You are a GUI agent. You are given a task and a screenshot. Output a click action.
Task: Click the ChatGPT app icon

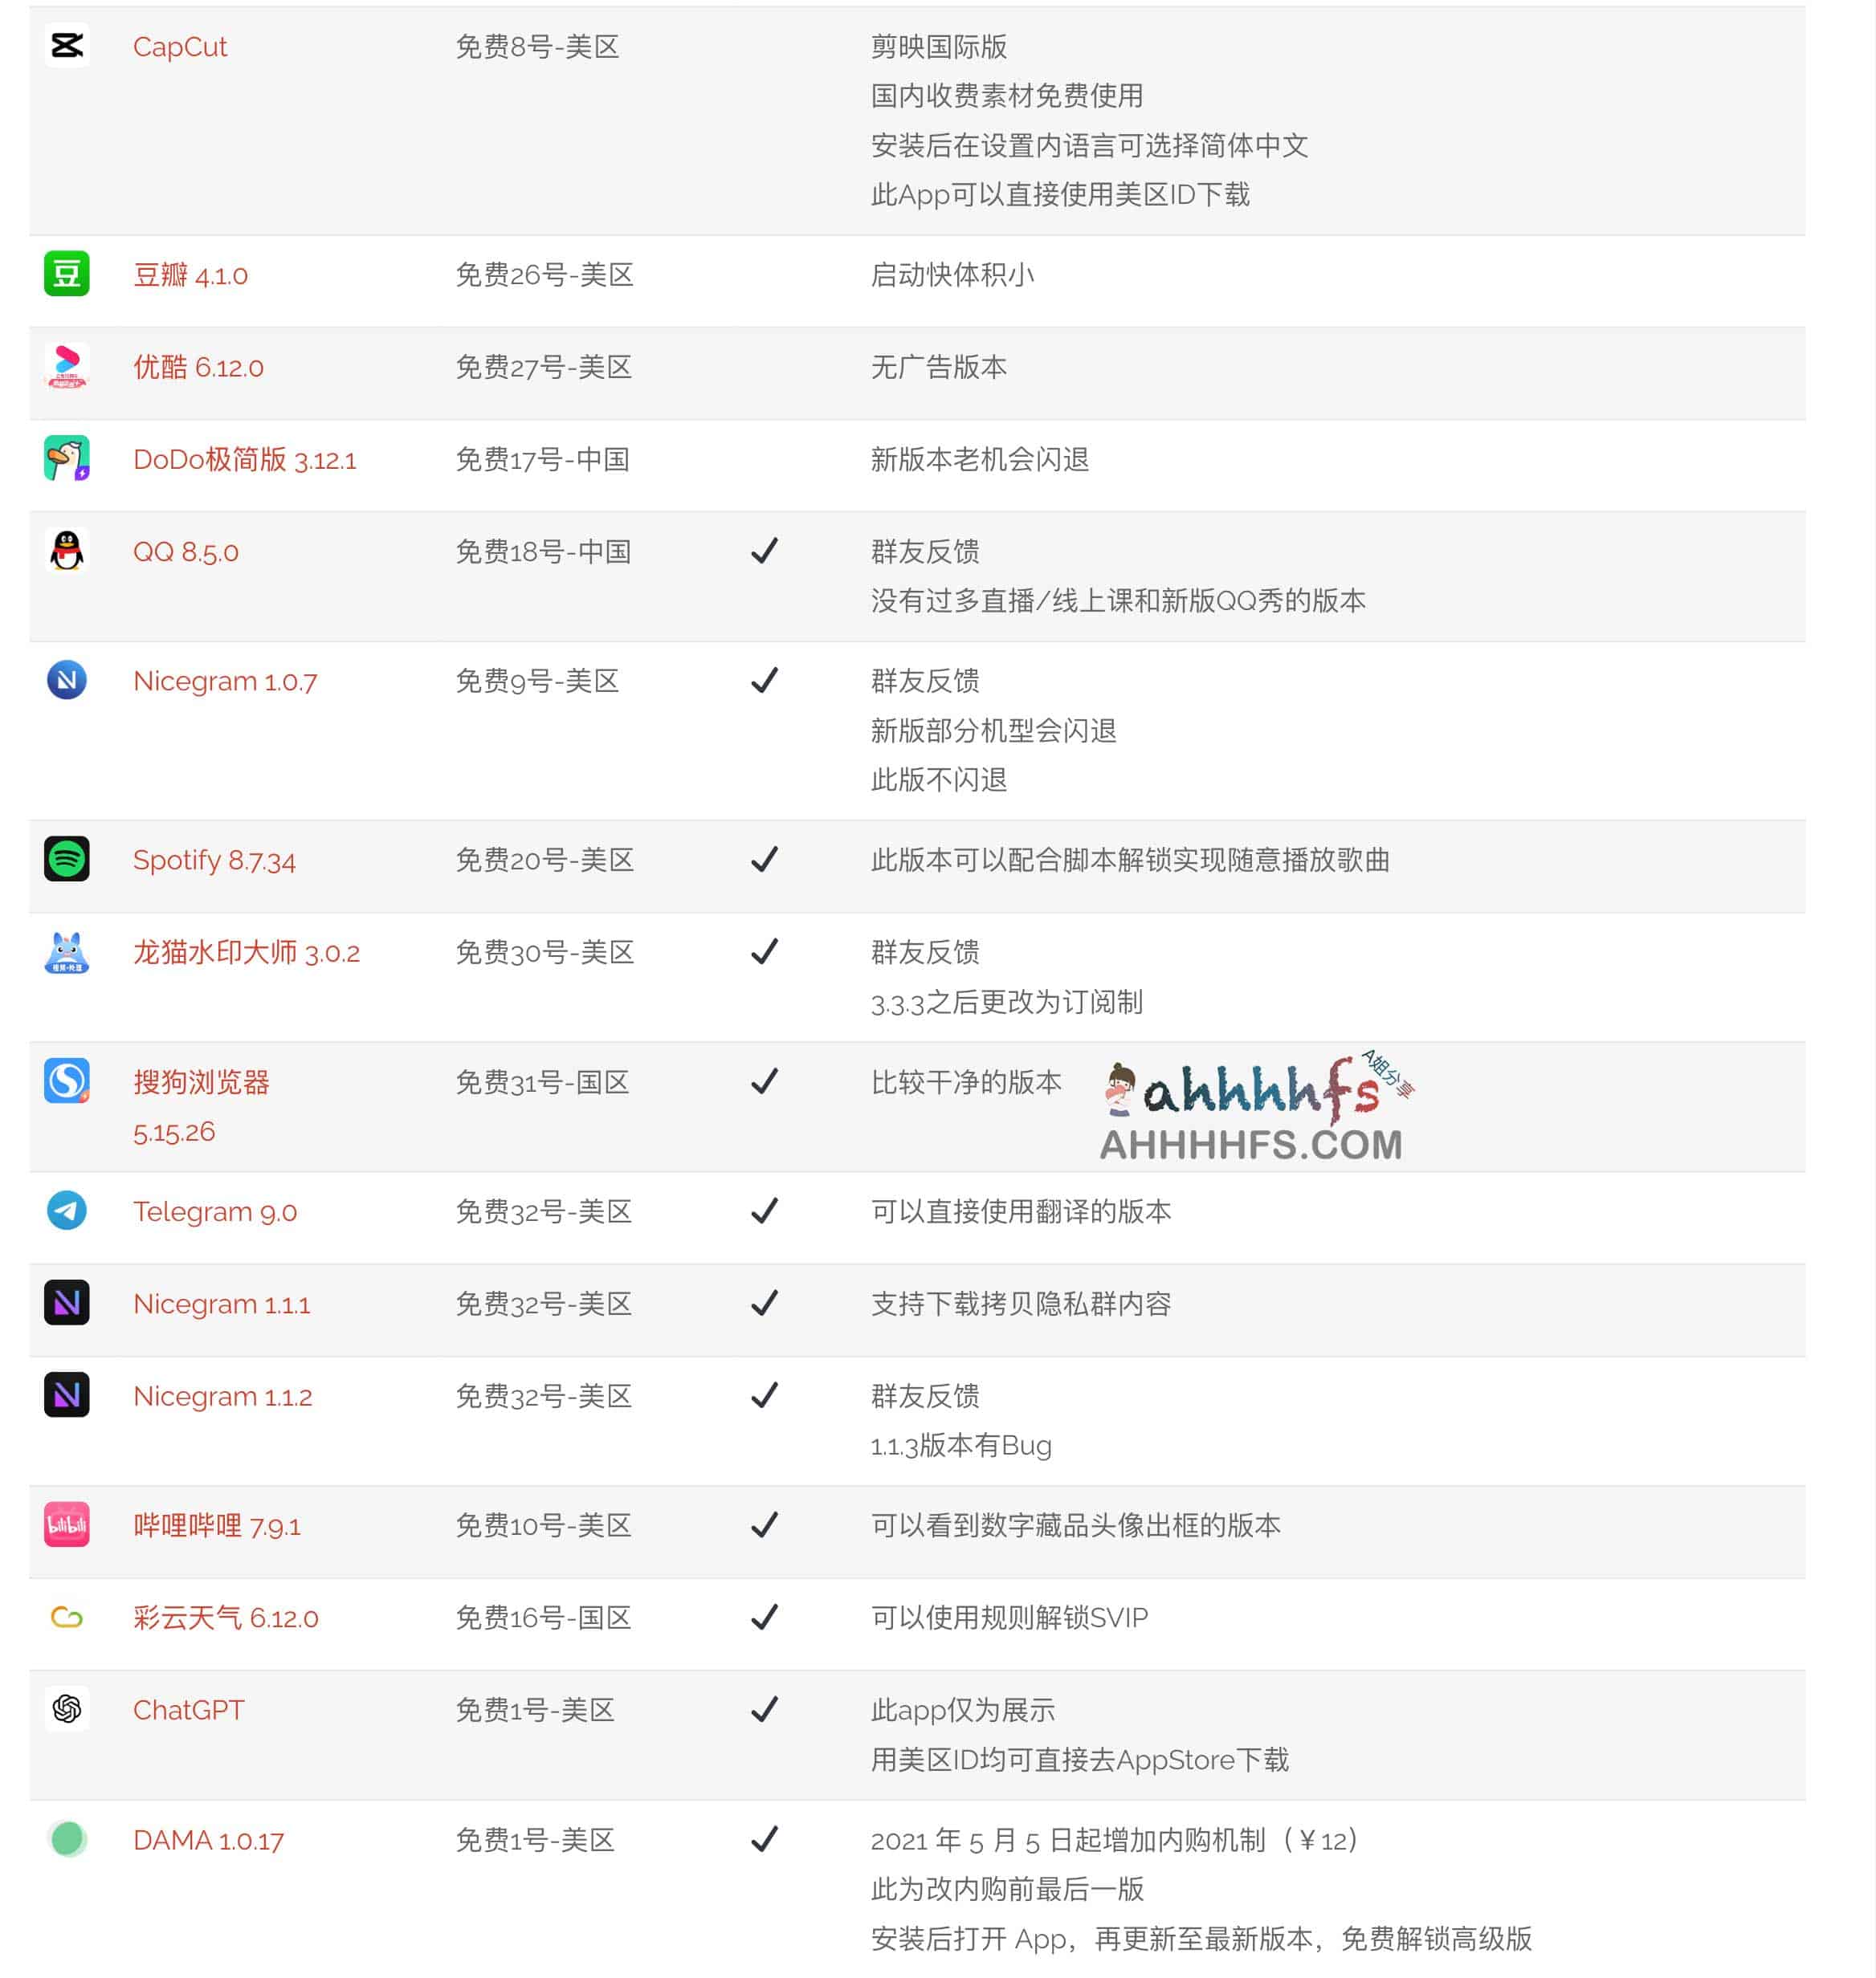tap(67, 1708)
